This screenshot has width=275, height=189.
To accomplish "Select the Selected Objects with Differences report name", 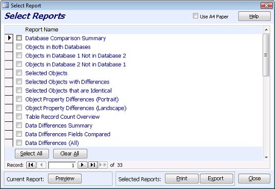I will coord(67,82).
